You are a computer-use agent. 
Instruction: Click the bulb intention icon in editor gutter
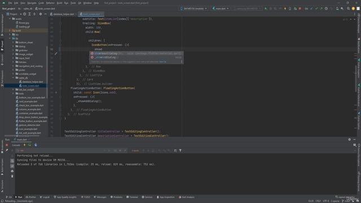click(x=56, y=54)
